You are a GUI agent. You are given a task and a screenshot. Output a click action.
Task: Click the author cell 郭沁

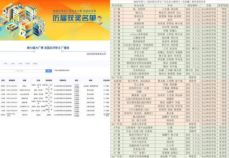tap(170, 77)
